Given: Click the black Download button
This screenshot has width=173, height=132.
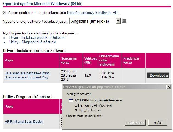Looking at the screenshot, I should pyautogui.click(x=158, y=75).
